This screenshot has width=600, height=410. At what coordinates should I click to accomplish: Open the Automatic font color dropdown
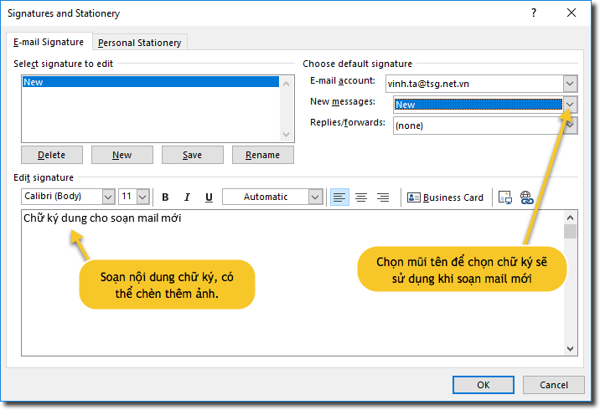click(315, 197)
